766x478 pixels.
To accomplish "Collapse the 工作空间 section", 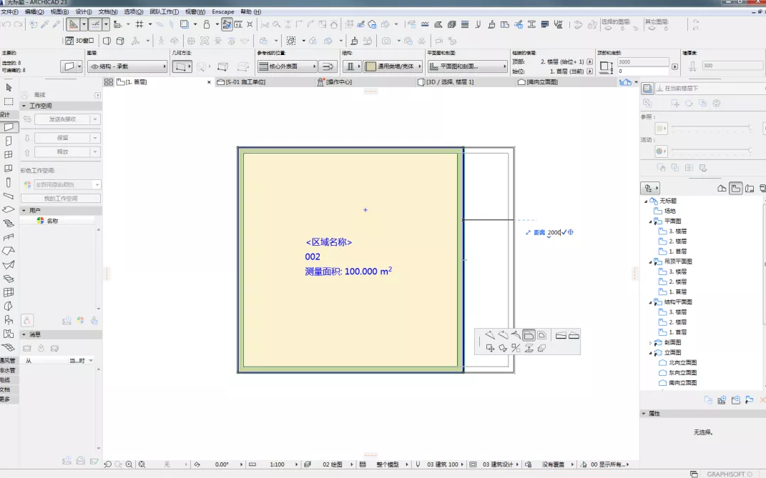I will click(24, 106).
